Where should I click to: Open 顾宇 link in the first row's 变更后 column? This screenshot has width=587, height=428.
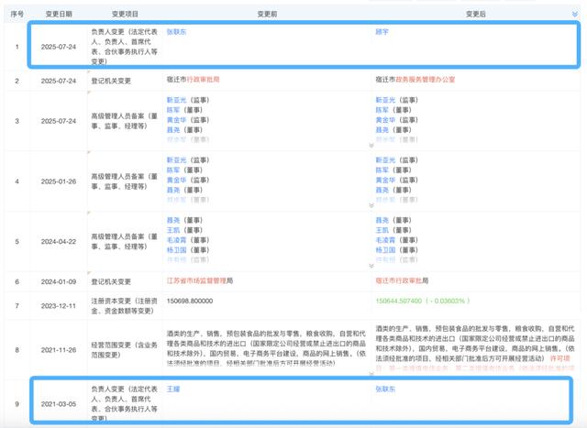click(x=382, y=32)
